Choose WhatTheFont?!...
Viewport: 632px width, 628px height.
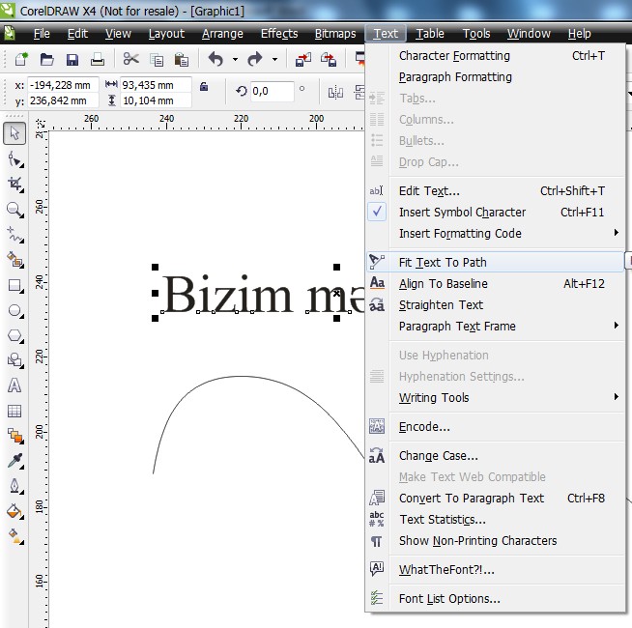[496, 570]
